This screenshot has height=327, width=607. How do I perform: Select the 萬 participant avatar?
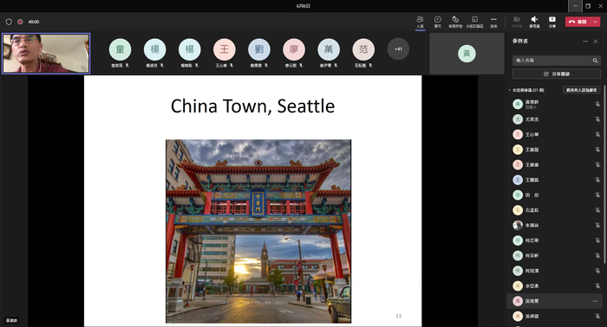[x=329, y=49]
